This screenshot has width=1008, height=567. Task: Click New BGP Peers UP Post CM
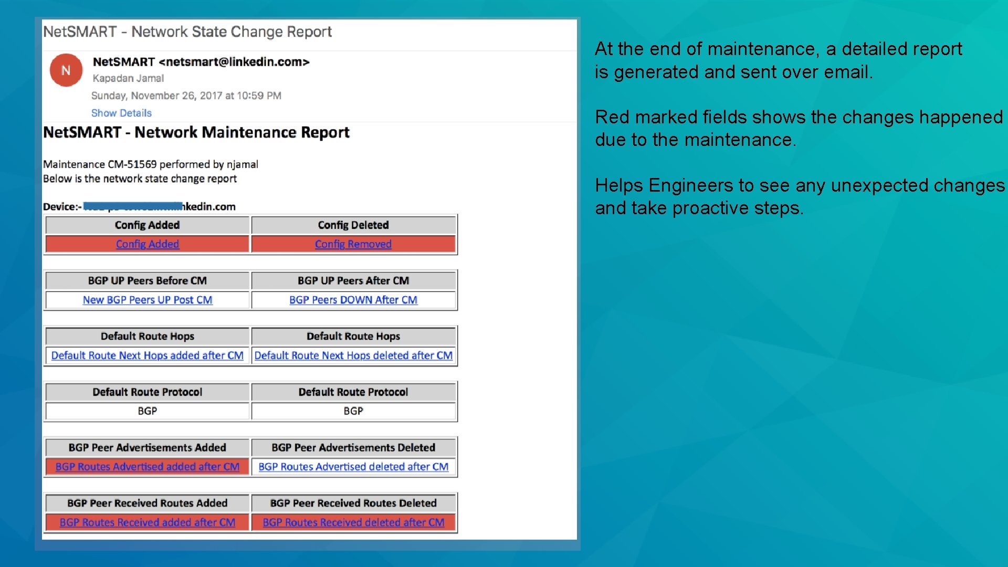coord(147,300)
